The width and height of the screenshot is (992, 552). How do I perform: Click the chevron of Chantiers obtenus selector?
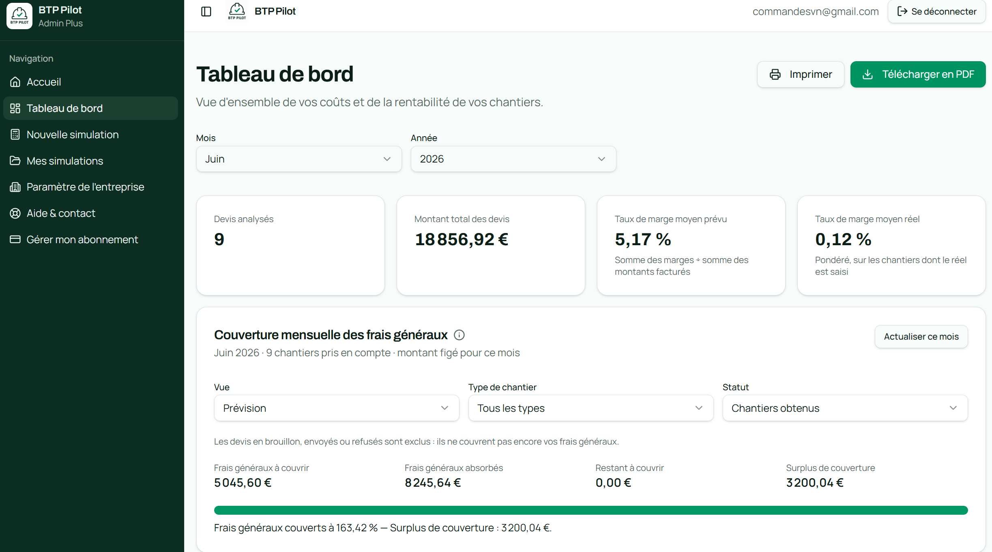953,408
